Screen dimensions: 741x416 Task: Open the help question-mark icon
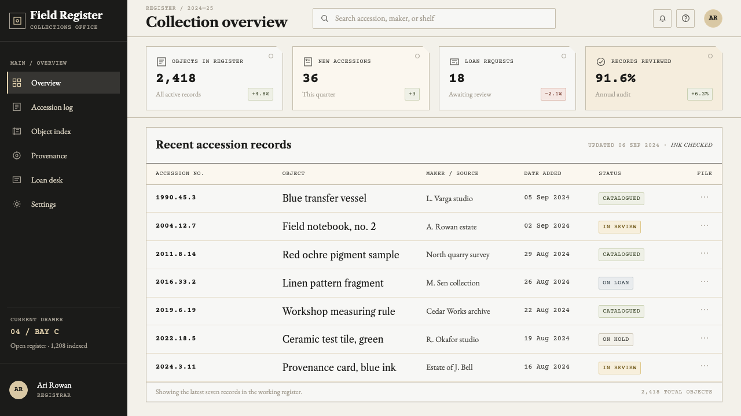(x=685, y=18)
